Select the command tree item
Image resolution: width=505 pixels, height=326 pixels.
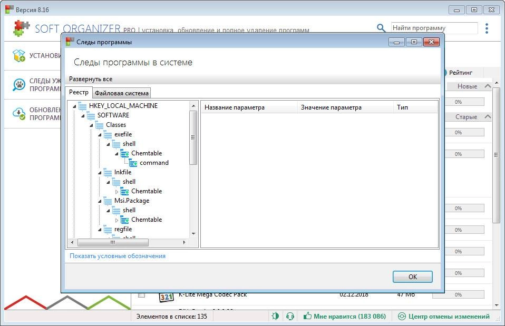[x=154, y=163]
